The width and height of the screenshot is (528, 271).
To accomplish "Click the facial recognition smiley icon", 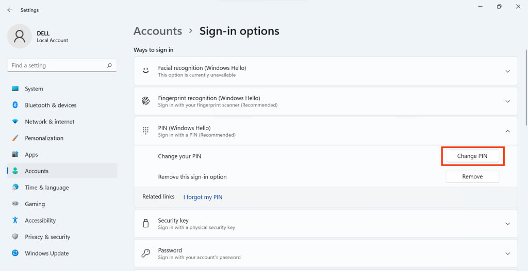I will coord(146,71).
